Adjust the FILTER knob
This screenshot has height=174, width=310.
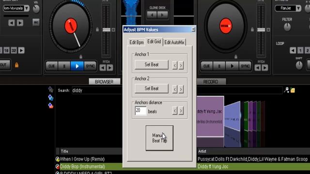287,27
